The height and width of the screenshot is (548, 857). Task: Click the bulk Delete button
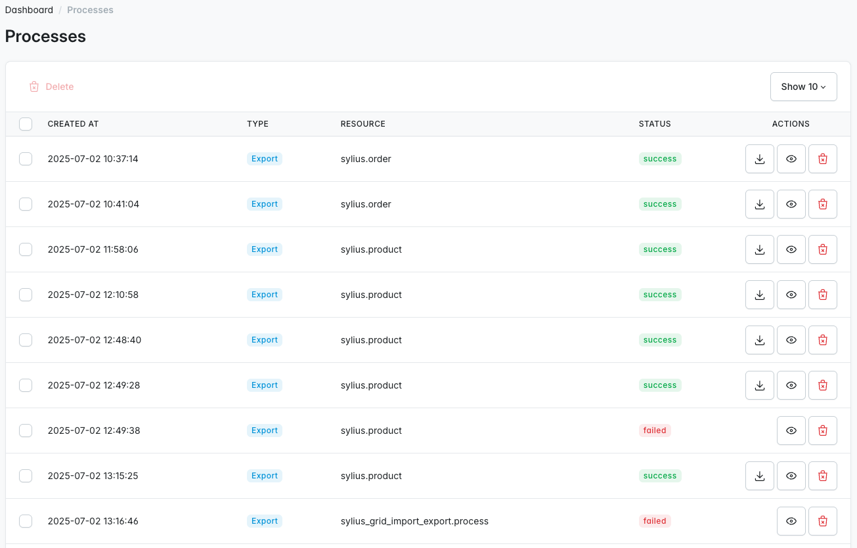(x=52, y=87)
